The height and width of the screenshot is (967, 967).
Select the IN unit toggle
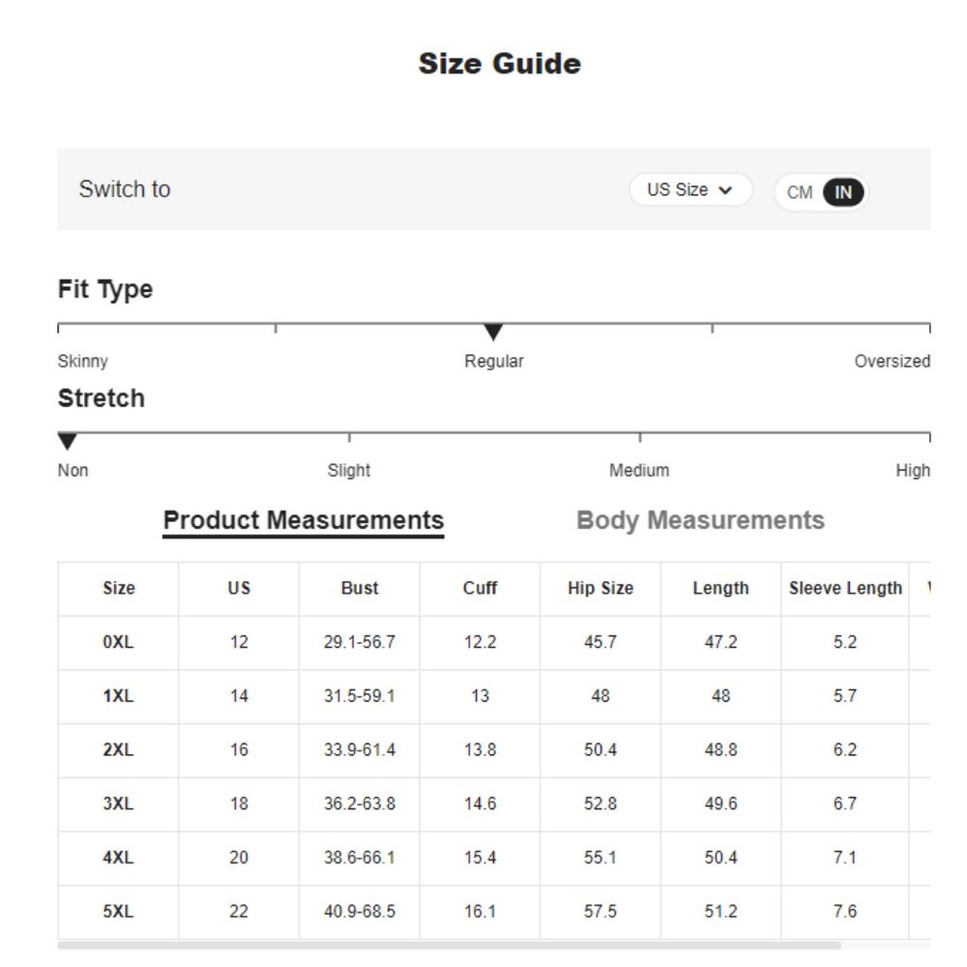coord(843,192)
